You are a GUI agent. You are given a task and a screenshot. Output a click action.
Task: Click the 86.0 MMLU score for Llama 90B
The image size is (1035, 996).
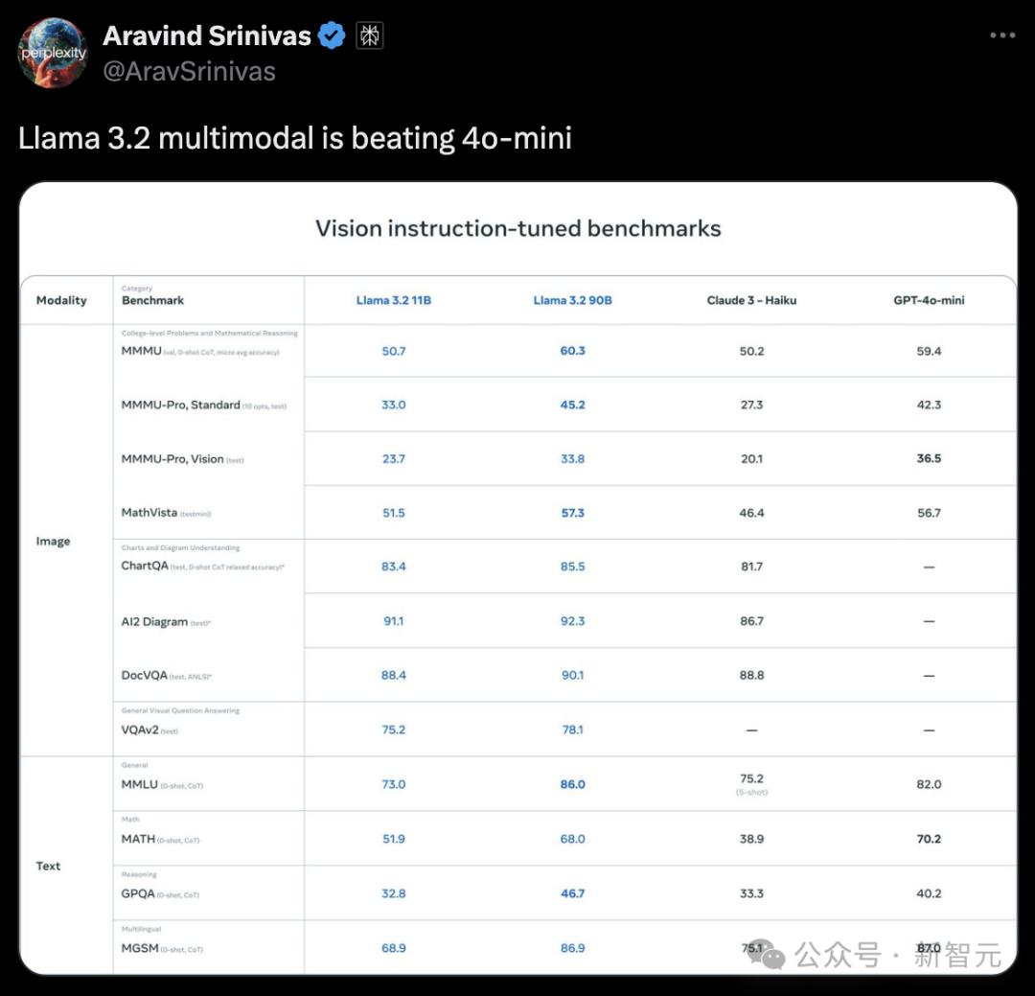pos(572,784)
